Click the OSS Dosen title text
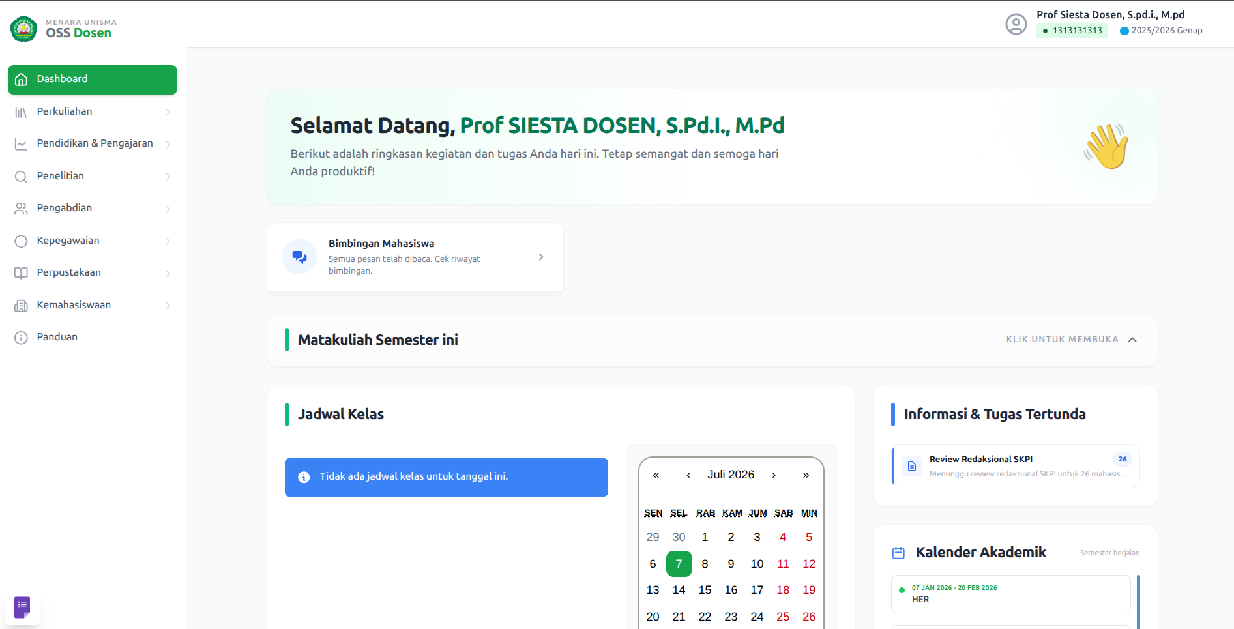 (78, 33)
